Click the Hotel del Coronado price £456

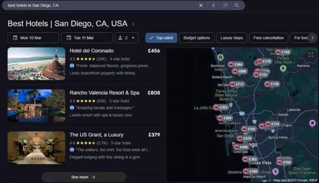click(x=154, y=51)
